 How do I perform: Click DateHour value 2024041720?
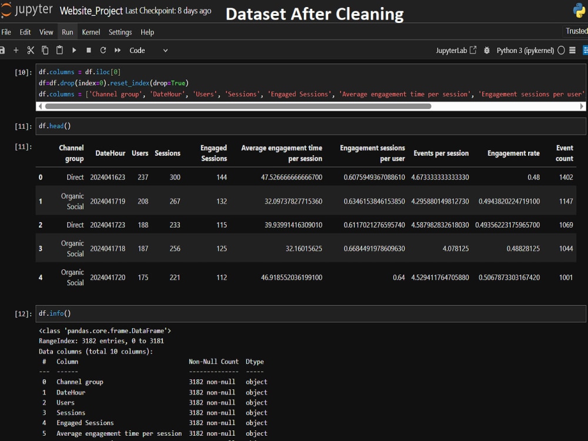click(108, 278)
